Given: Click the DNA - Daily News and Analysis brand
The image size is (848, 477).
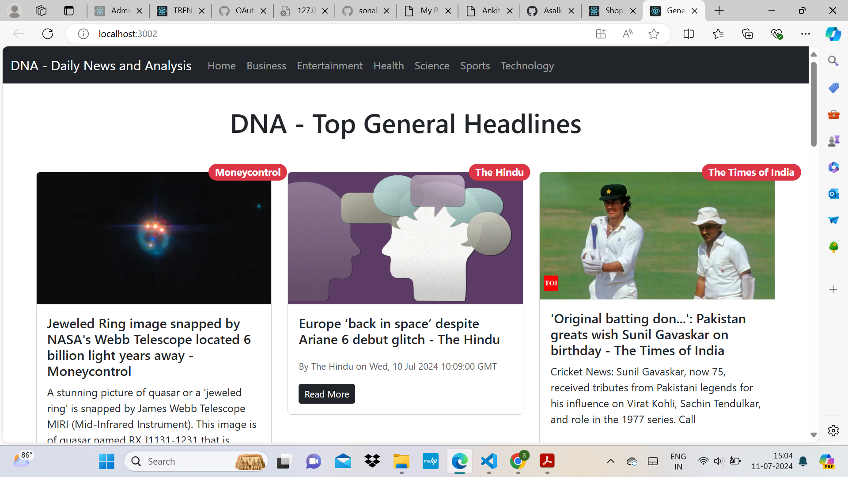Looking at the screenshot, I should (101, 66).
